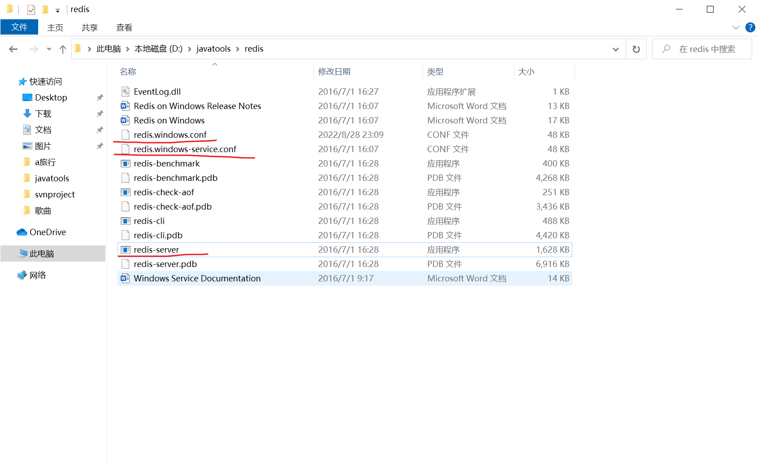Expand the address bar history dropdown
The image size is (758, 464).
click(616, 49)
